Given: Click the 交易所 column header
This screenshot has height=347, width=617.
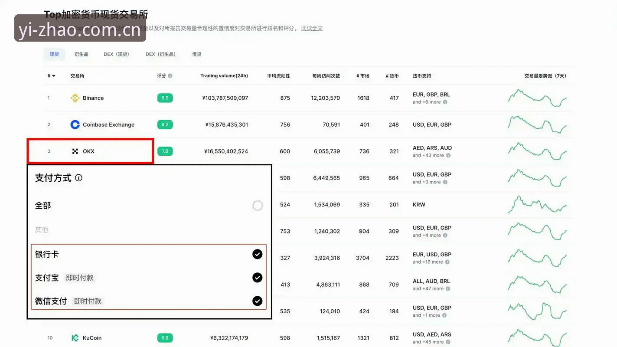Looking at the screenshot, I should [x=77, y=76].
